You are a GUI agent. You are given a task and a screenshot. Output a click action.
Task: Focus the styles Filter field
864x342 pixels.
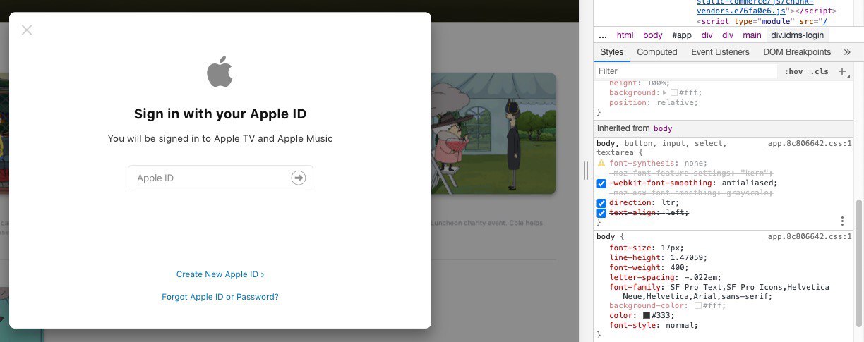[686, 71]
